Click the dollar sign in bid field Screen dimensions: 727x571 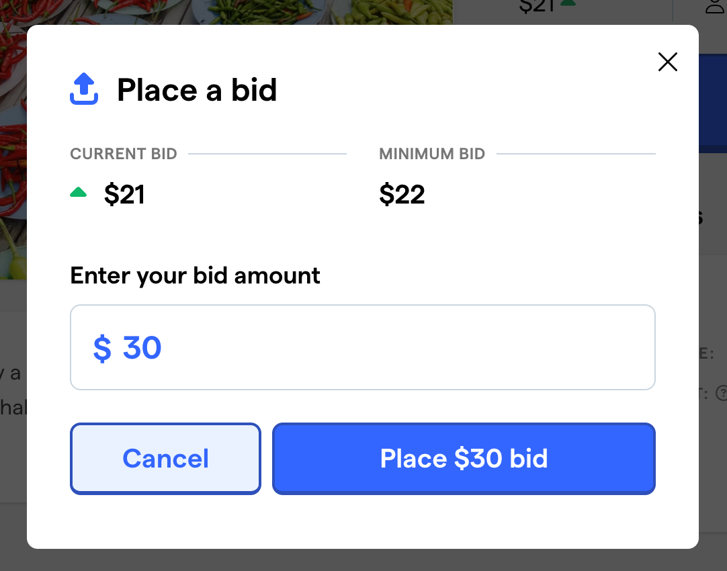(102, 348)
